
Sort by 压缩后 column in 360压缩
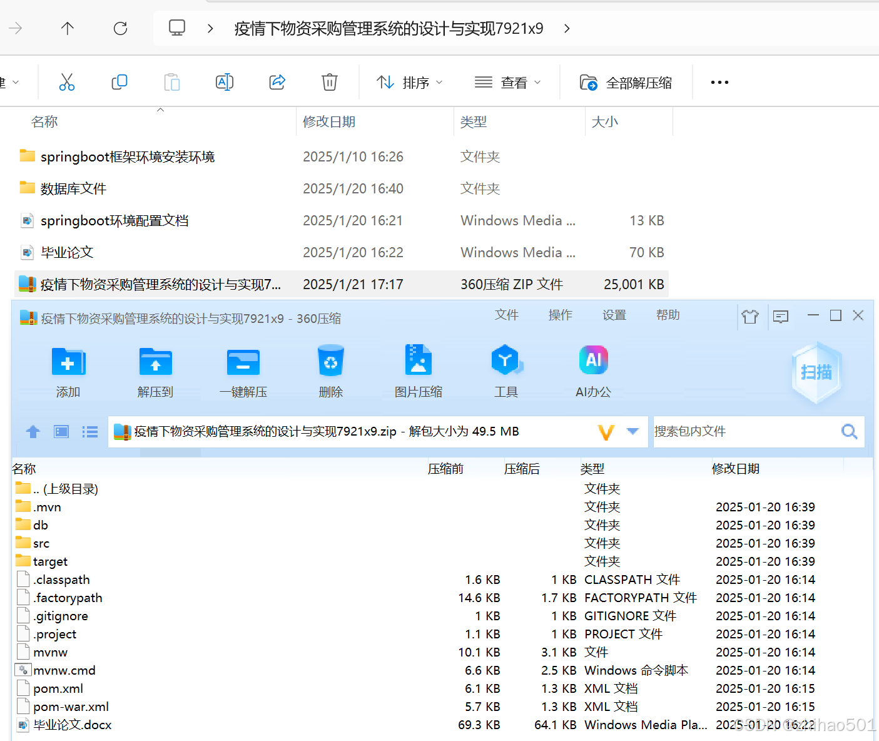click(522, 469)
